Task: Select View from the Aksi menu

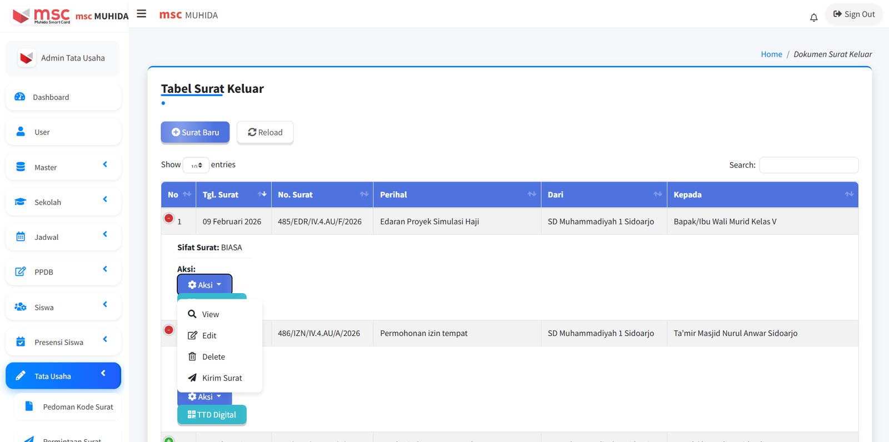Action: tap(211, 314)
